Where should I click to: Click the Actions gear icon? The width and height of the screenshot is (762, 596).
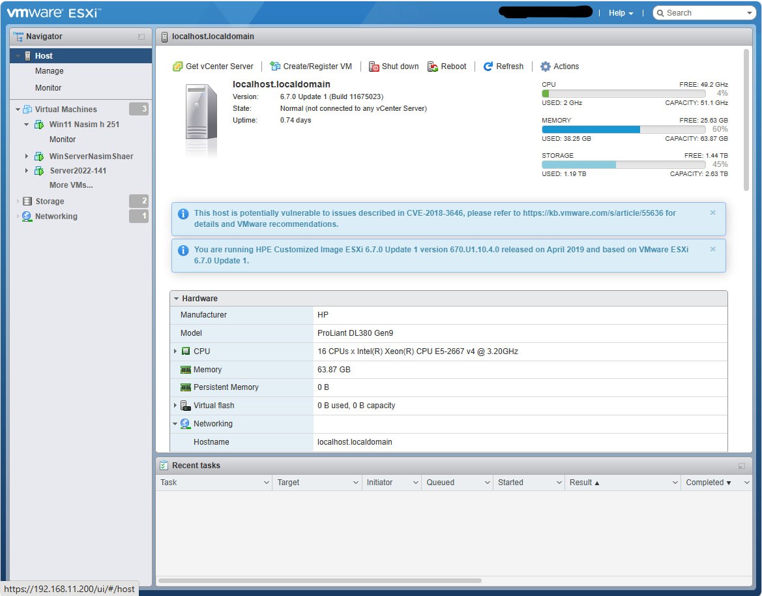click(546, 67)
